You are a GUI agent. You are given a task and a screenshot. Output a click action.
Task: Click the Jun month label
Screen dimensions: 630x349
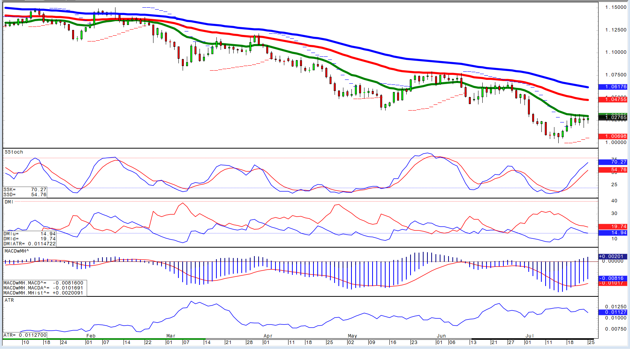441,336
